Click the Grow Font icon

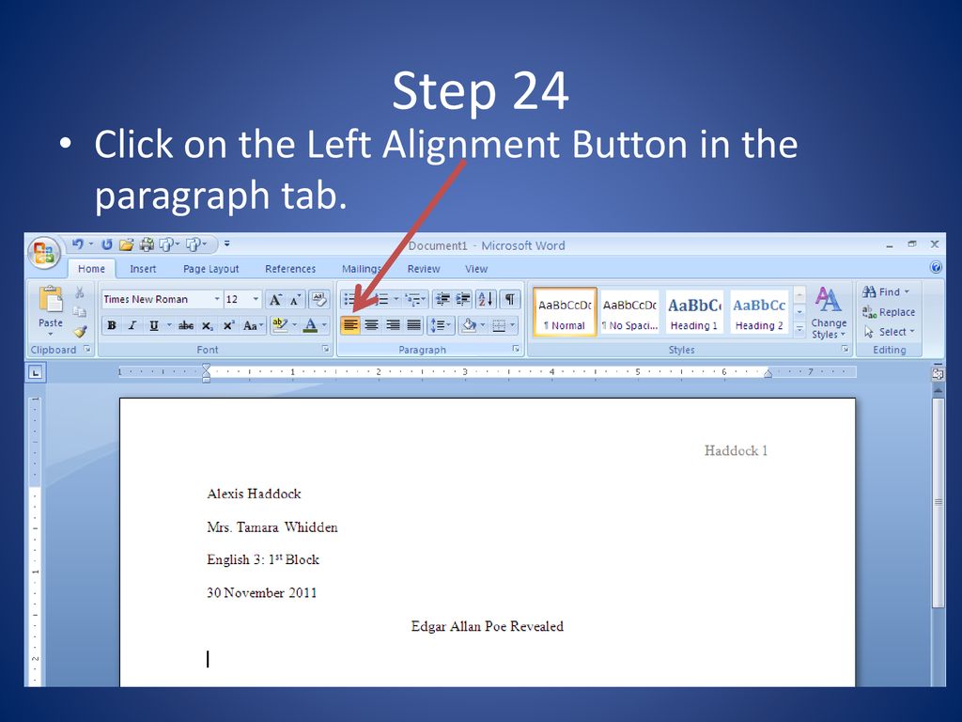click(275, 300)
